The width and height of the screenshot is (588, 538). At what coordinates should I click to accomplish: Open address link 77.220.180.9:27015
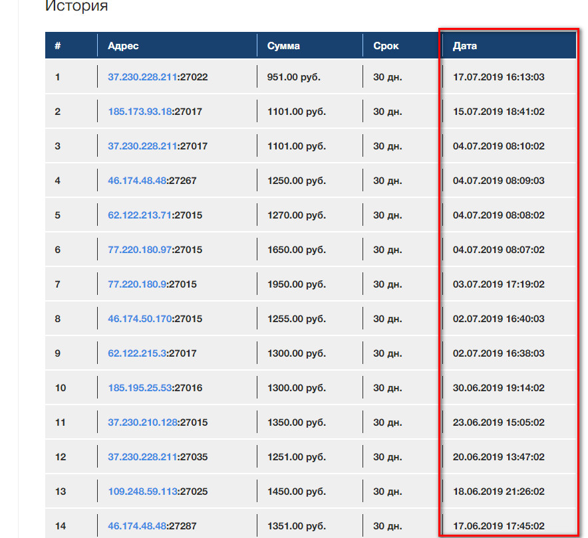(152, 284)
